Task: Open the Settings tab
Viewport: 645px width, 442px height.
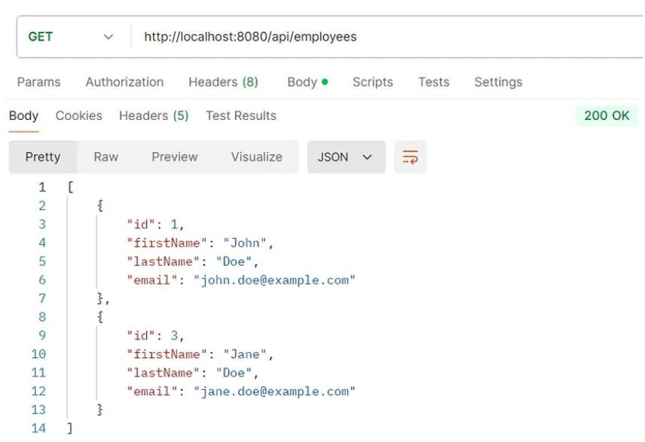Action: (498, 82)
